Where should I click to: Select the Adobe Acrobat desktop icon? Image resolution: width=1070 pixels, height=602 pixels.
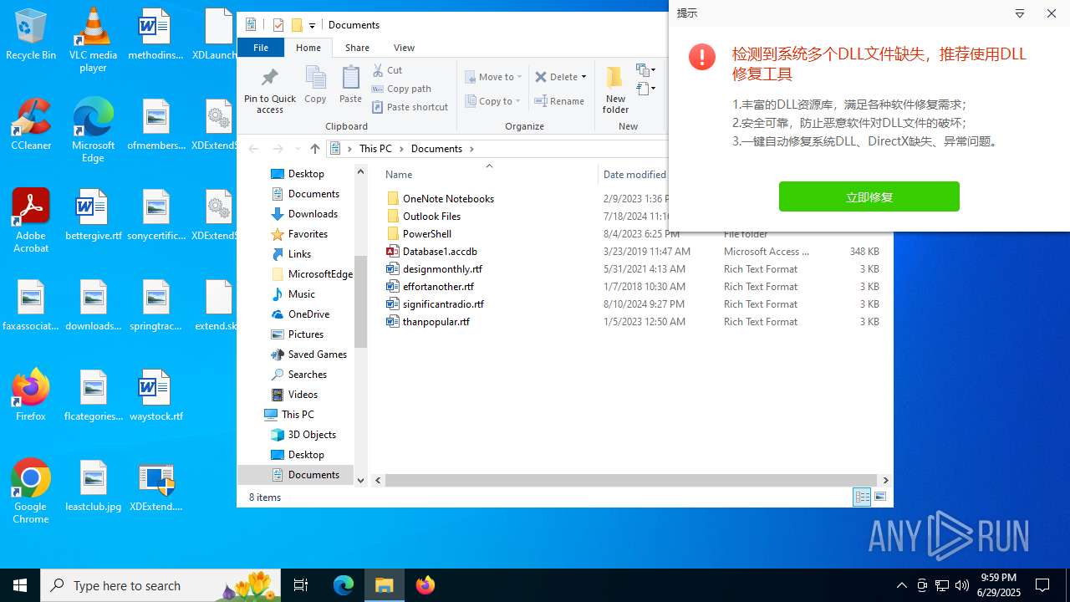[31, 221]
